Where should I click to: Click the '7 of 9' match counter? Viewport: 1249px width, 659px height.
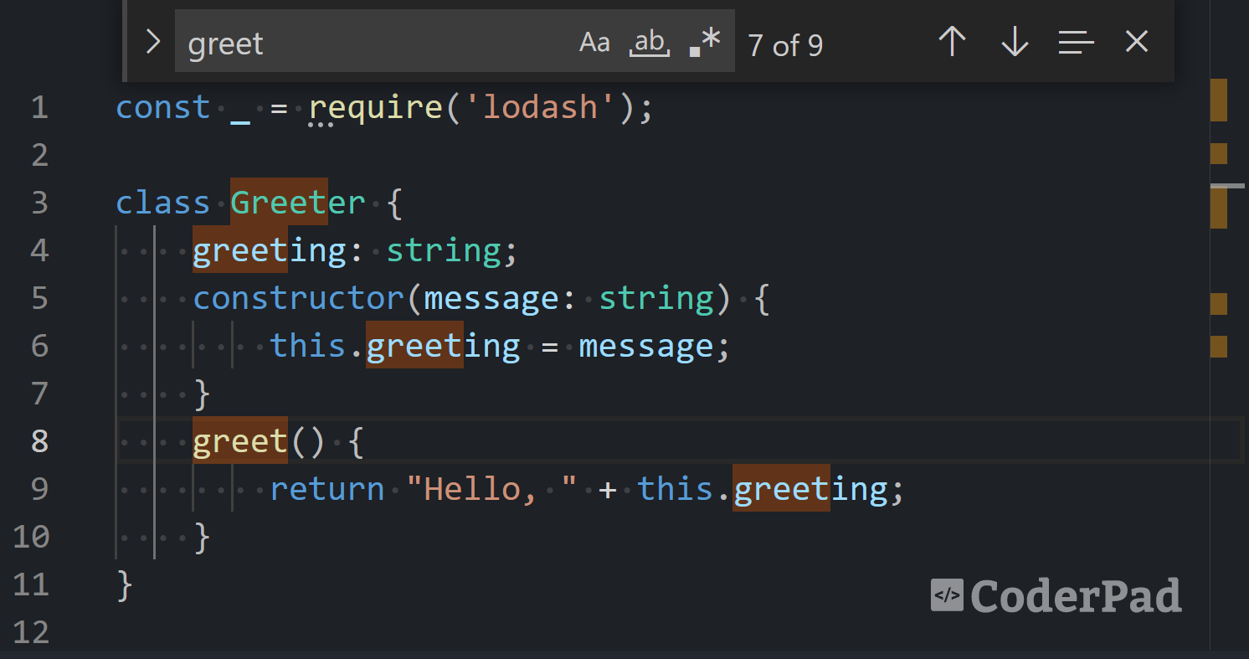pos(784,45)
